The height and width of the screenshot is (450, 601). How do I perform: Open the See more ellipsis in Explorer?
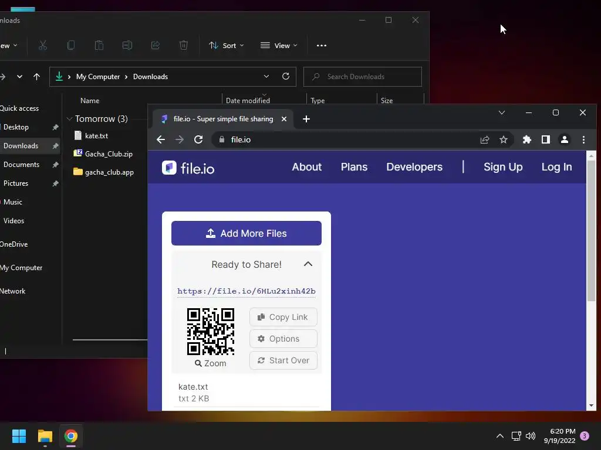point(322,46)
